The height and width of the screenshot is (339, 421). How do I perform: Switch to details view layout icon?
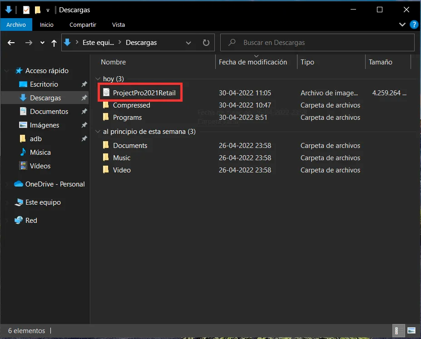pos(398,331)
